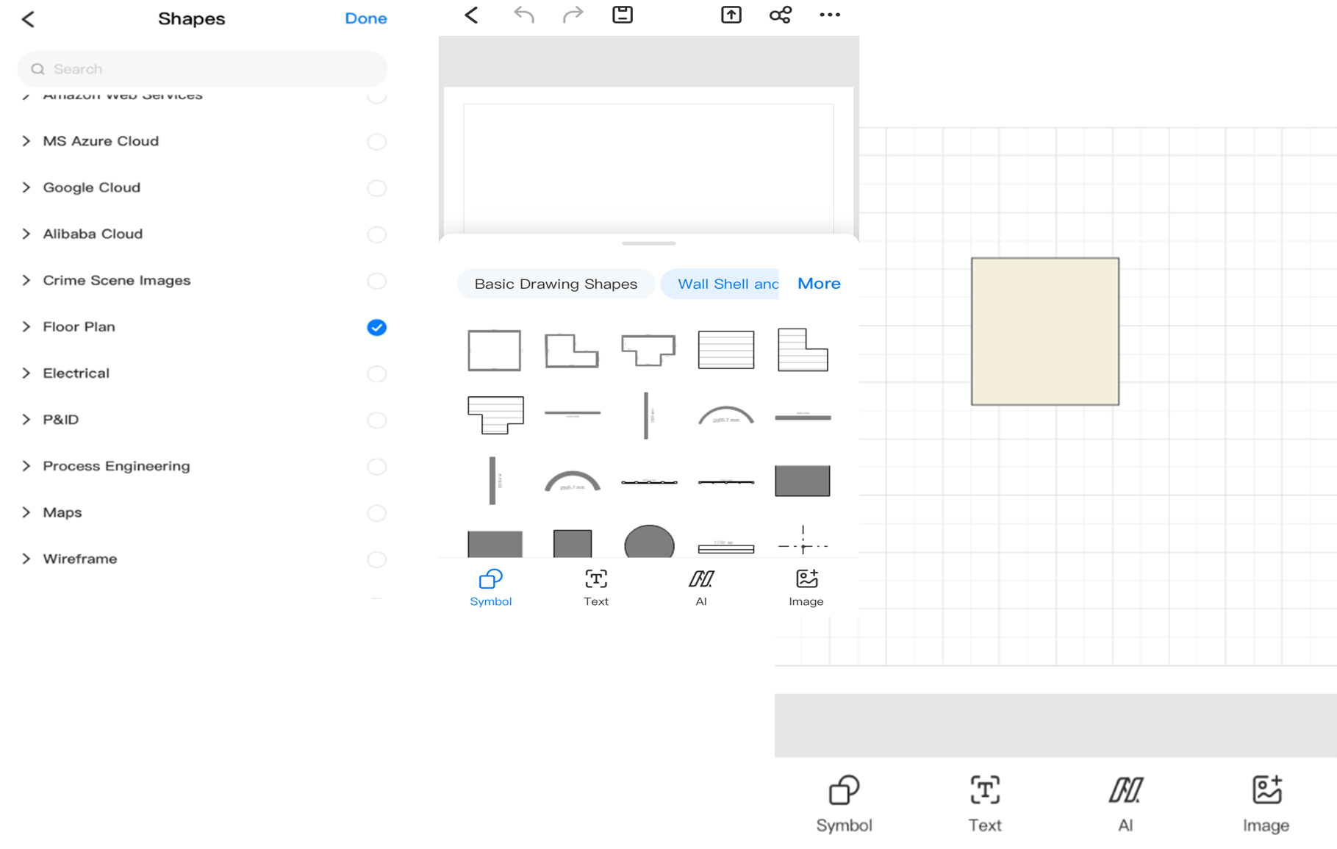
Task: Insert the thin horizontal wall shape
Action: (573, 414)
